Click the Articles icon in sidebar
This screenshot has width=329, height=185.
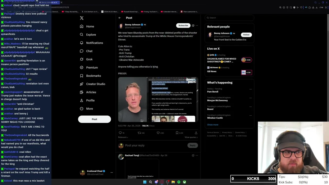click(x=81, y=92)
